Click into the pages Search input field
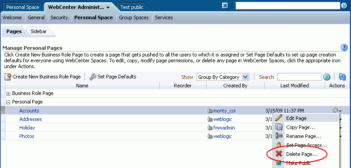The image size is (351, 168). [299, 77]
